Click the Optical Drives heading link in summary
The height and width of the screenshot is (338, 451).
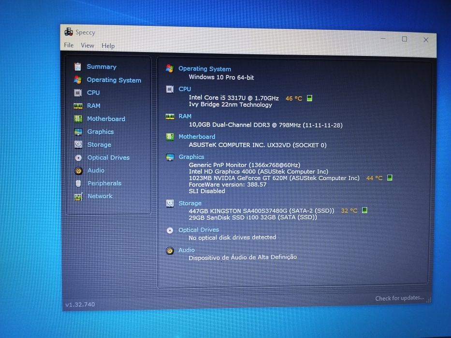199,230
